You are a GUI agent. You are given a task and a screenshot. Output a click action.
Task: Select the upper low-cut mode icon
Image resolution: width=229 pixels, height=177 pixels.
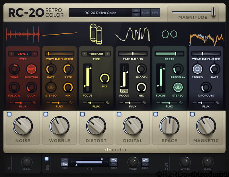click(x=64, y=160)
